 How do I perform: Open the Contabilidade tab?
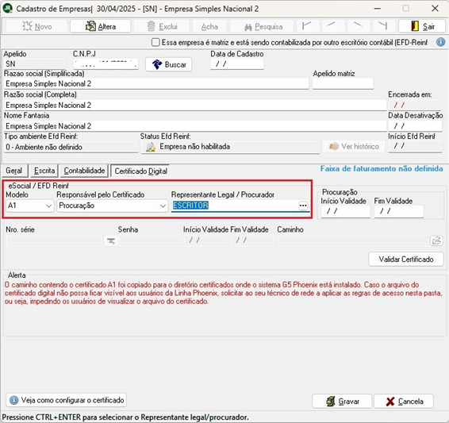coord(84,171)
